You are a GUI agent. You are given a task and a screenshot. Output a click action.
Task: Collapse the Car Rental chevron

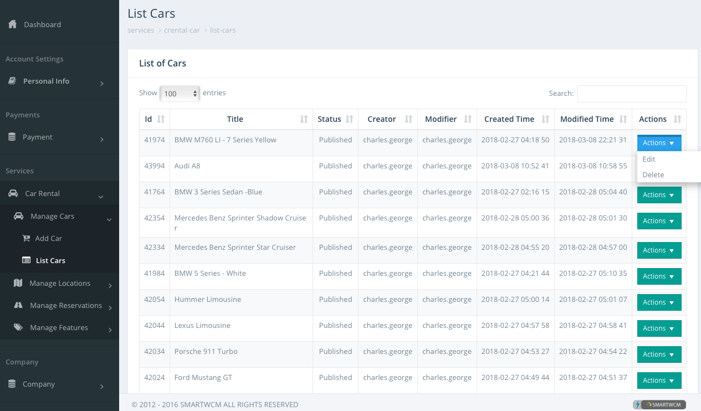pyautogui.click(x=101, y=197)
